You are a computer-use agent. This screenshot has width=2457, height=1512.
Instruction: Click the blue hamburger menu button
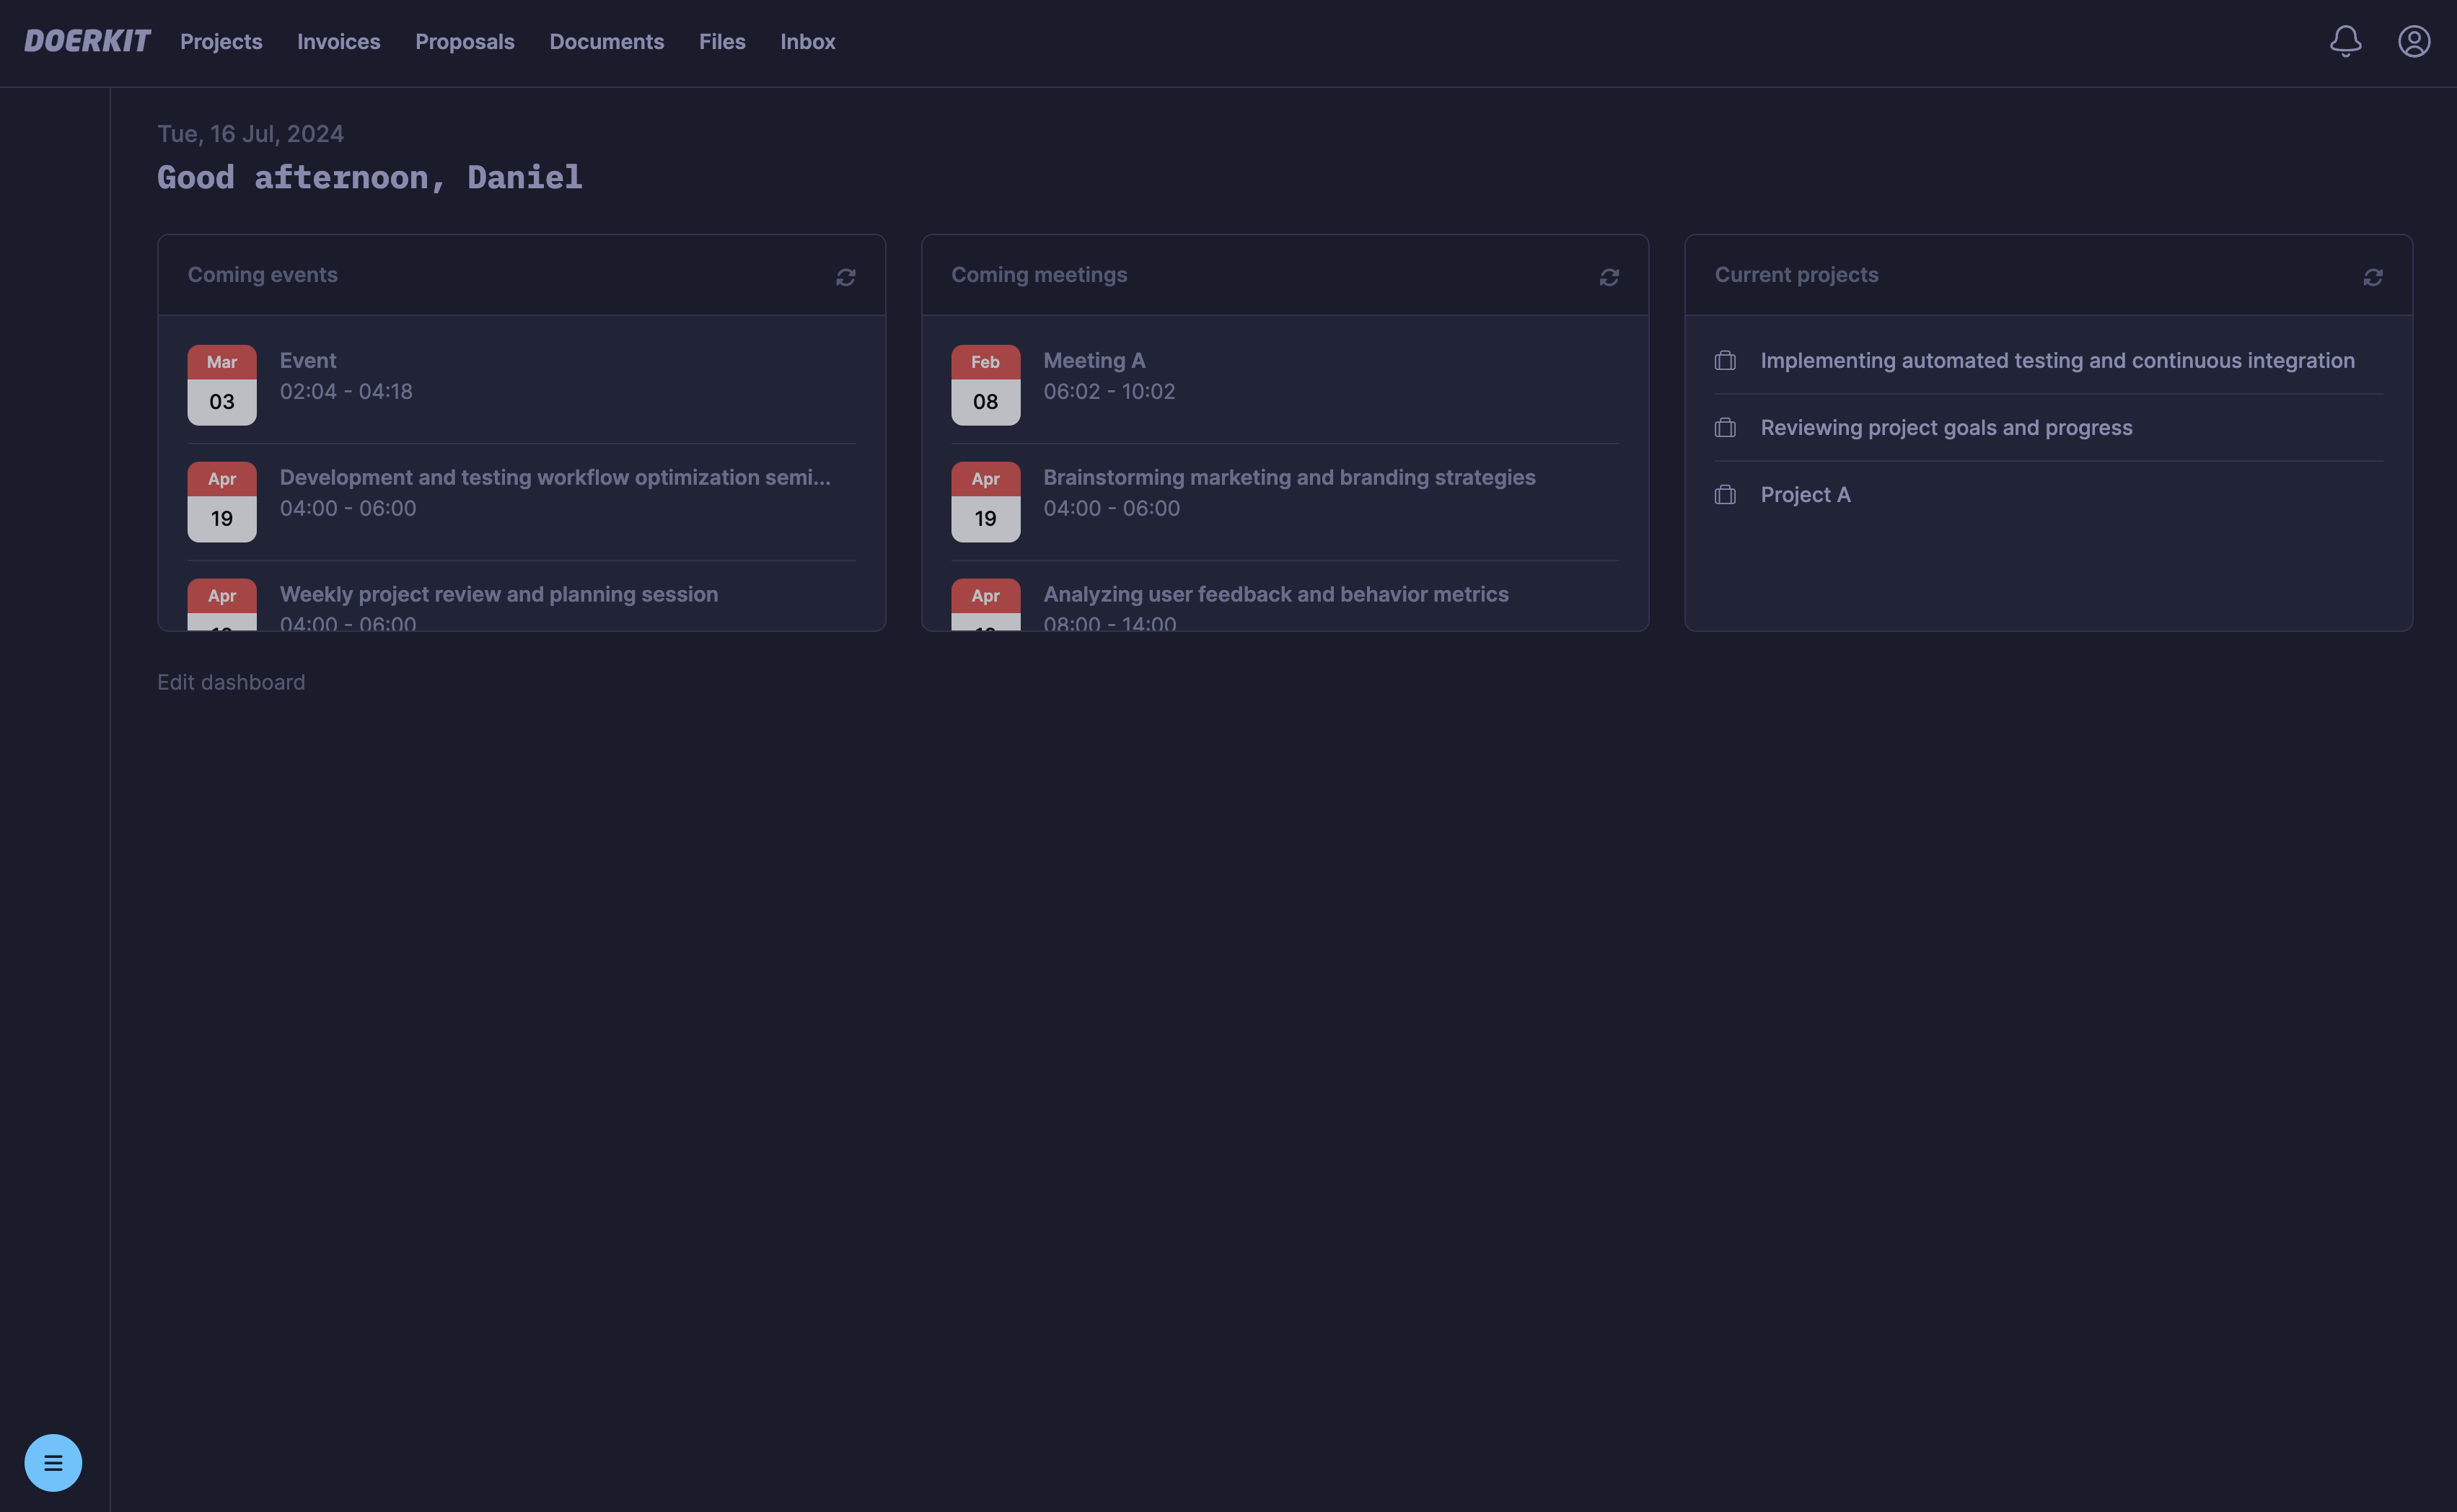53,1462
